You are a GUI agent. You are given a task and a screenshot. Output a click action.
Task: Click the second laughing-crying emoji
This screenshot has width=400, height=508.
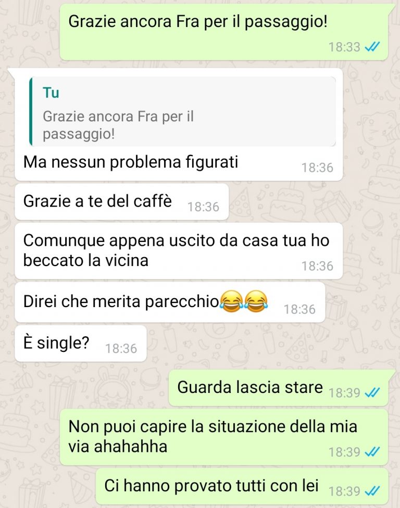pyautogui.click(x=256, y=301)
